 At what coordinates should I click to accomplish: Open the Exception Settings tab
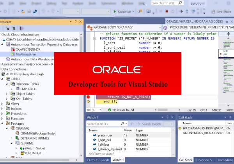tap(205, 160)
